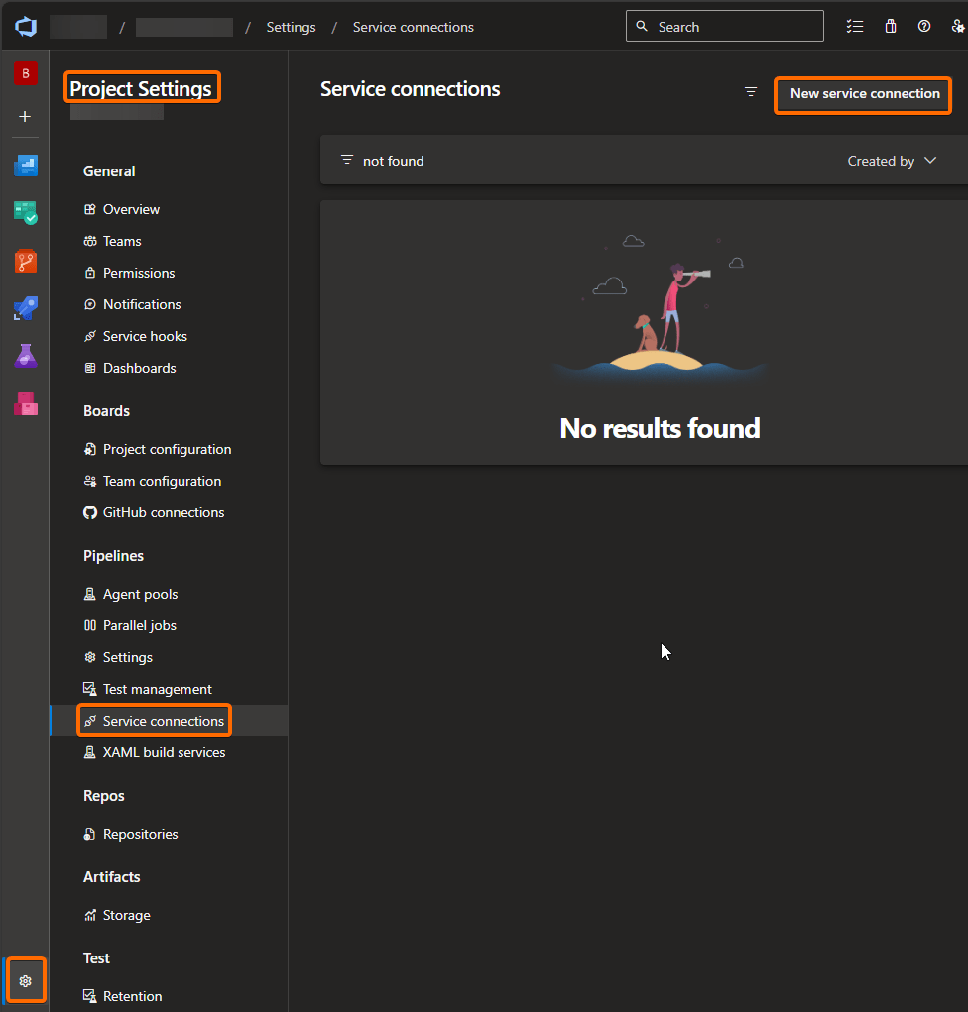968x1012 pixels.
Task: Open Test Plans flask icon
Action: pos(25,356)
